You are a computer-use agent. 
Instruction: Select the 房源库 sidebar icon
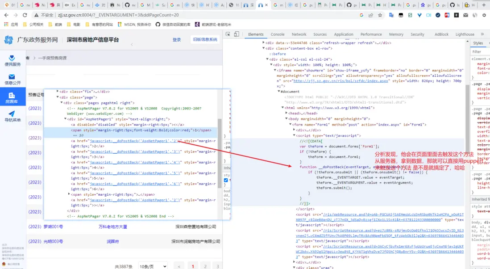click(12, 98)
